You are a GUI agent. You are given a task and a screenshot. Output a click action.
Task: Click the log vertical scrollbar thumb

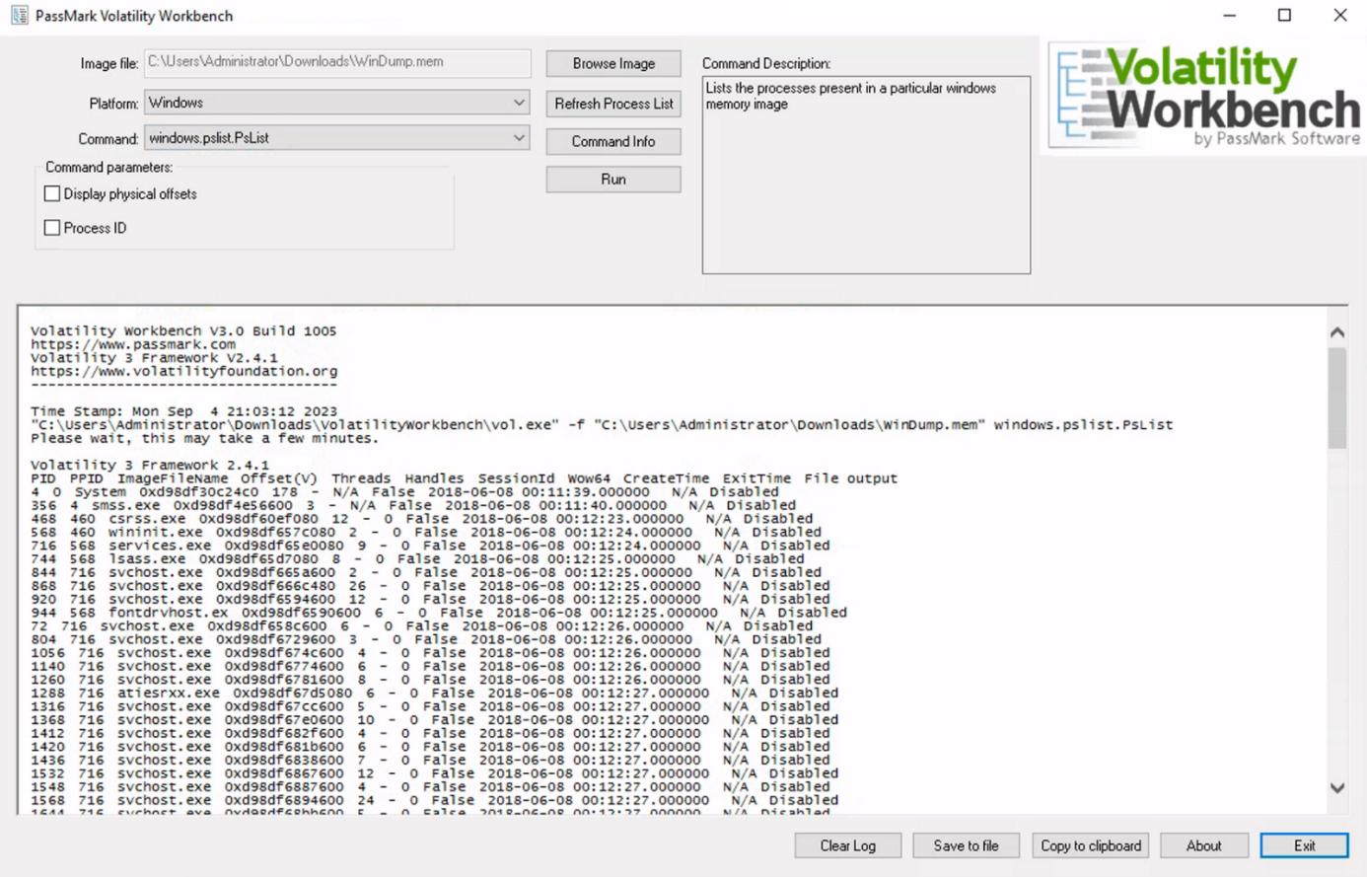1337,398
